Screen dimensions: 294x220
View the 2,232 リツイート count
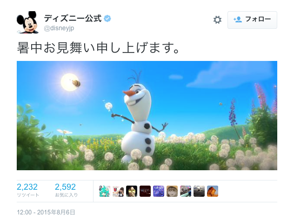pos(28,190)
